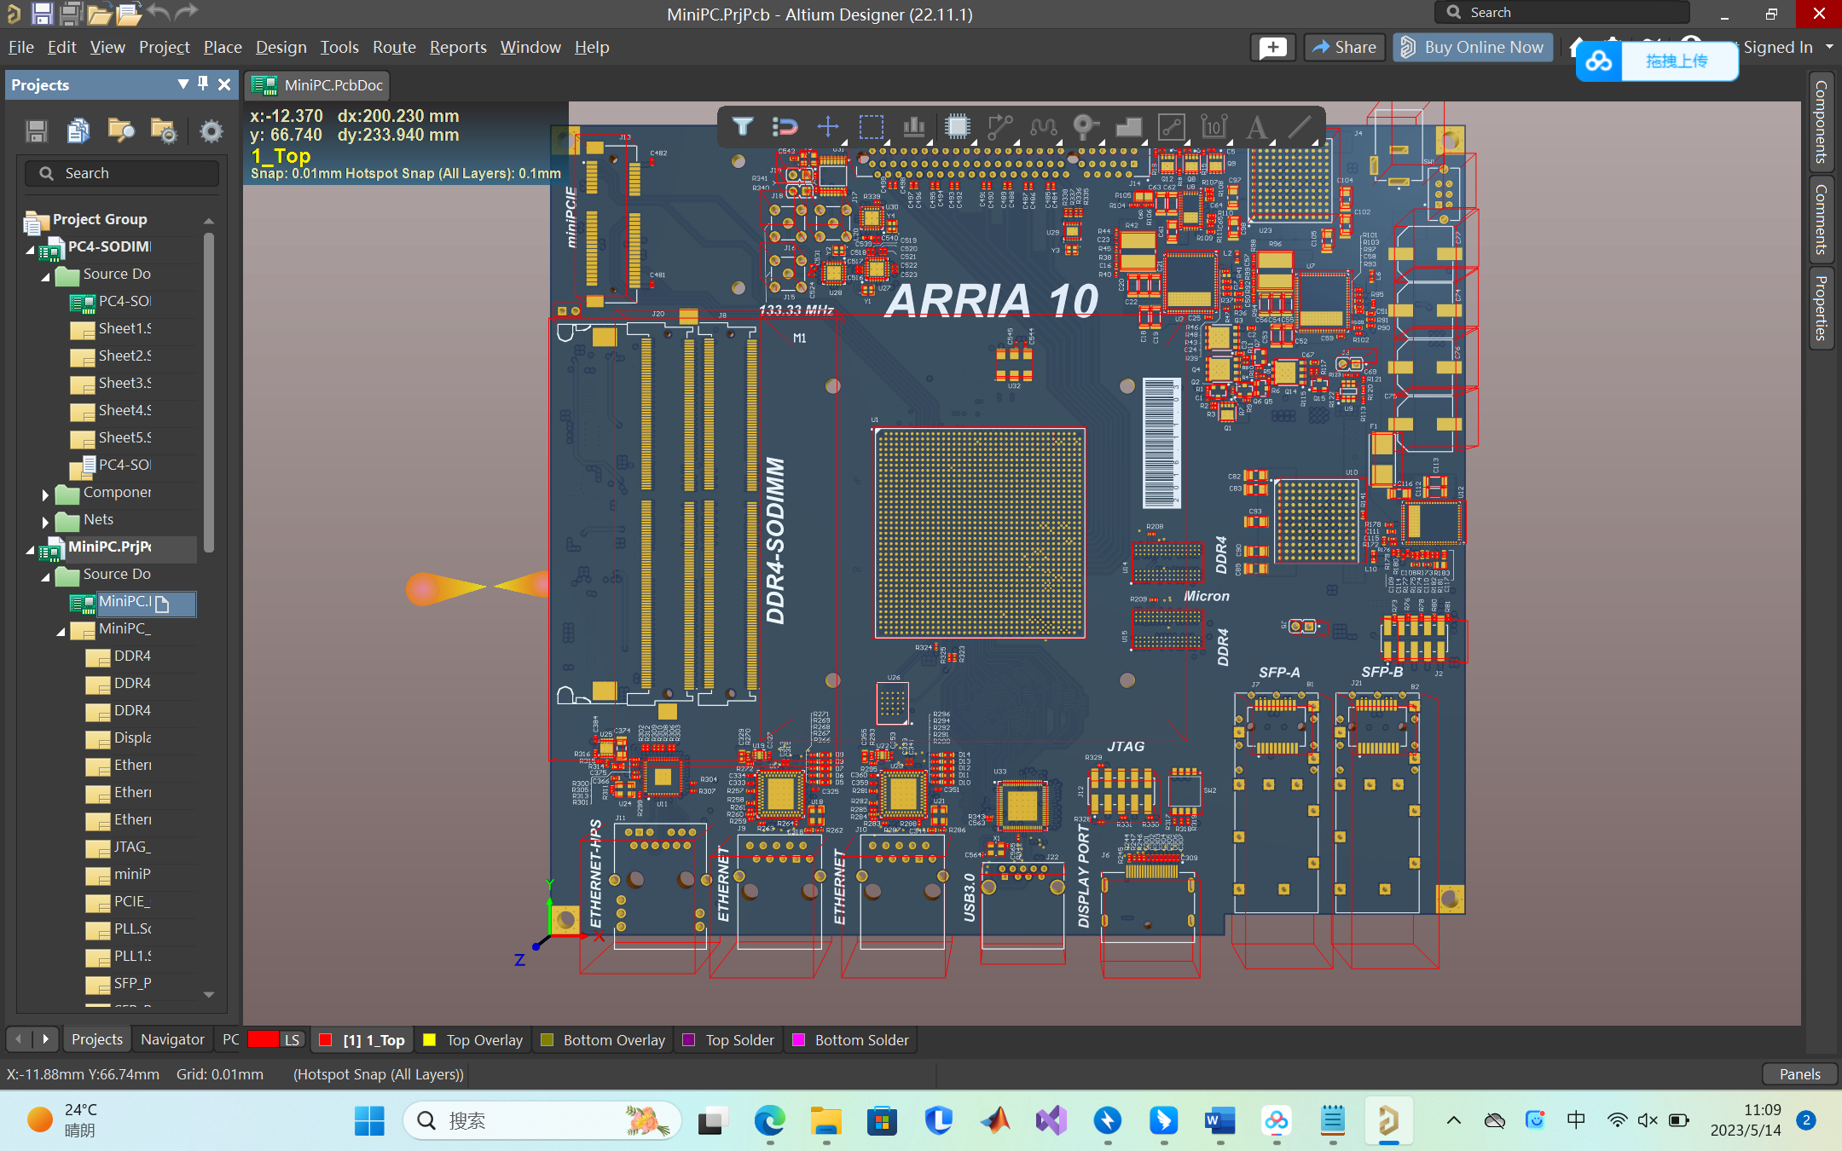Select the Place String text tool
The image size is (1842, 1151).
click(1256, 127)
